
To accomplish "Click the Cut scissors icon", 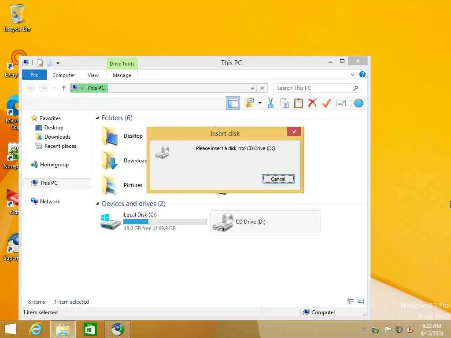I will [270, 103].
